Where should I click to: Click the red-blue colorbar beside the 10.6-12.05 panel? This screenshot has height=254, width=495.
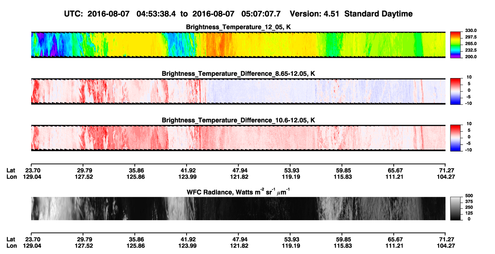click(x=456, y=138)
